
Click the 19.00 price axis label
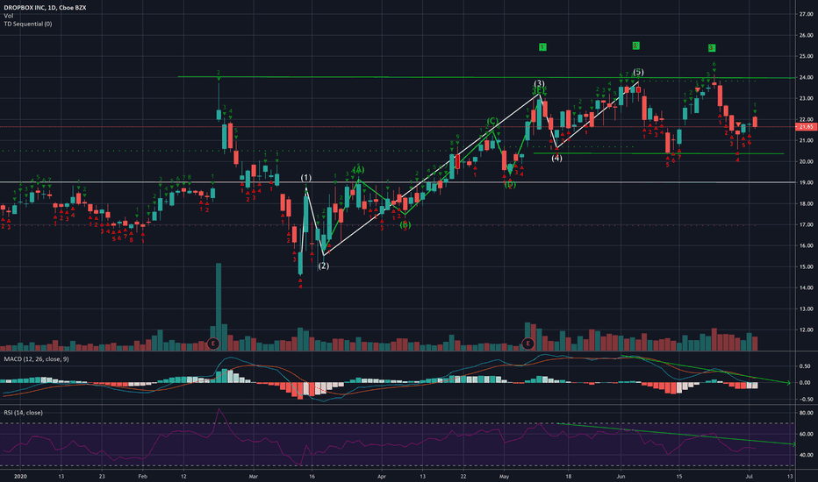point(806,182)
